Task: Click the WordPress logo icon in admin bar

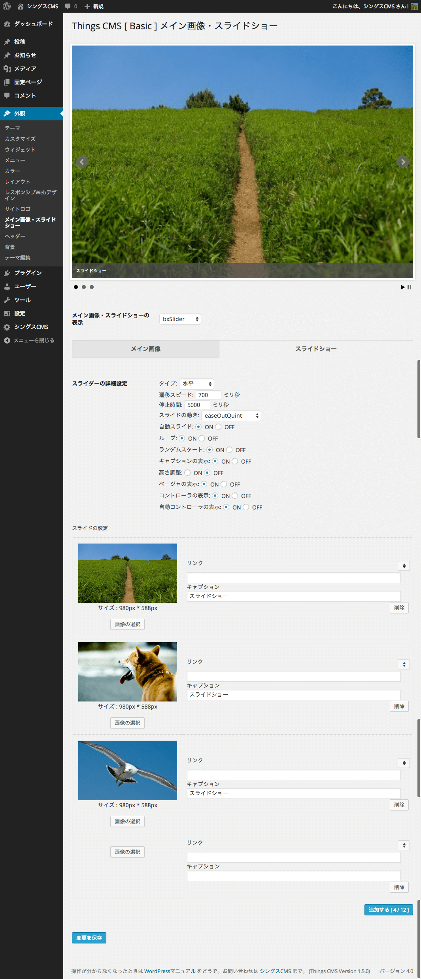Action: click(x=7, y=6)
